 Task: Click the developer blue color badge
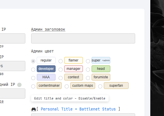click(46, 69)
